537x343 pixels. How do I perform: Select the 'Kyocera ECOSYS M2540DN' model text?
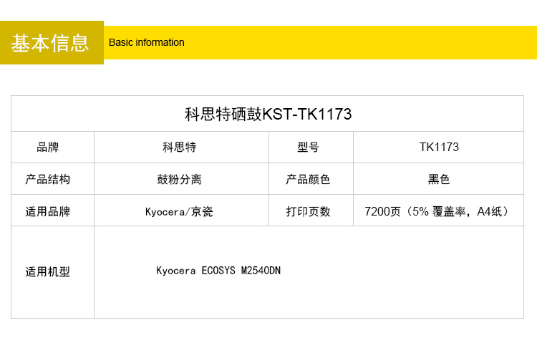click(218, 271)
